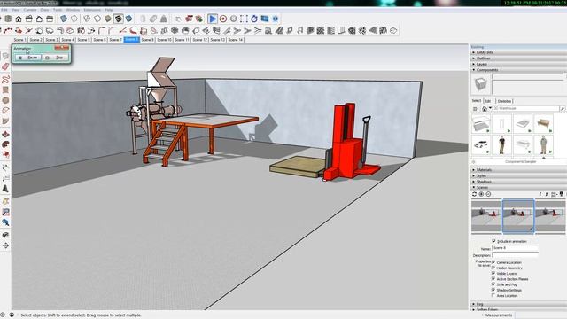Click the Components Sampler label
This screenshot has width=567, height=319.
(x=520, y=161)
